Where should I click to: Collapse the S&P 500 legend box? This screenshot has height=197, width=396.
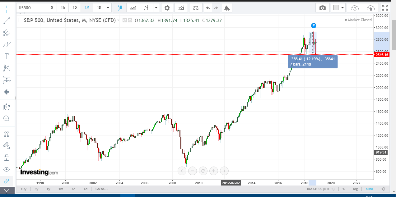(20, 21)
